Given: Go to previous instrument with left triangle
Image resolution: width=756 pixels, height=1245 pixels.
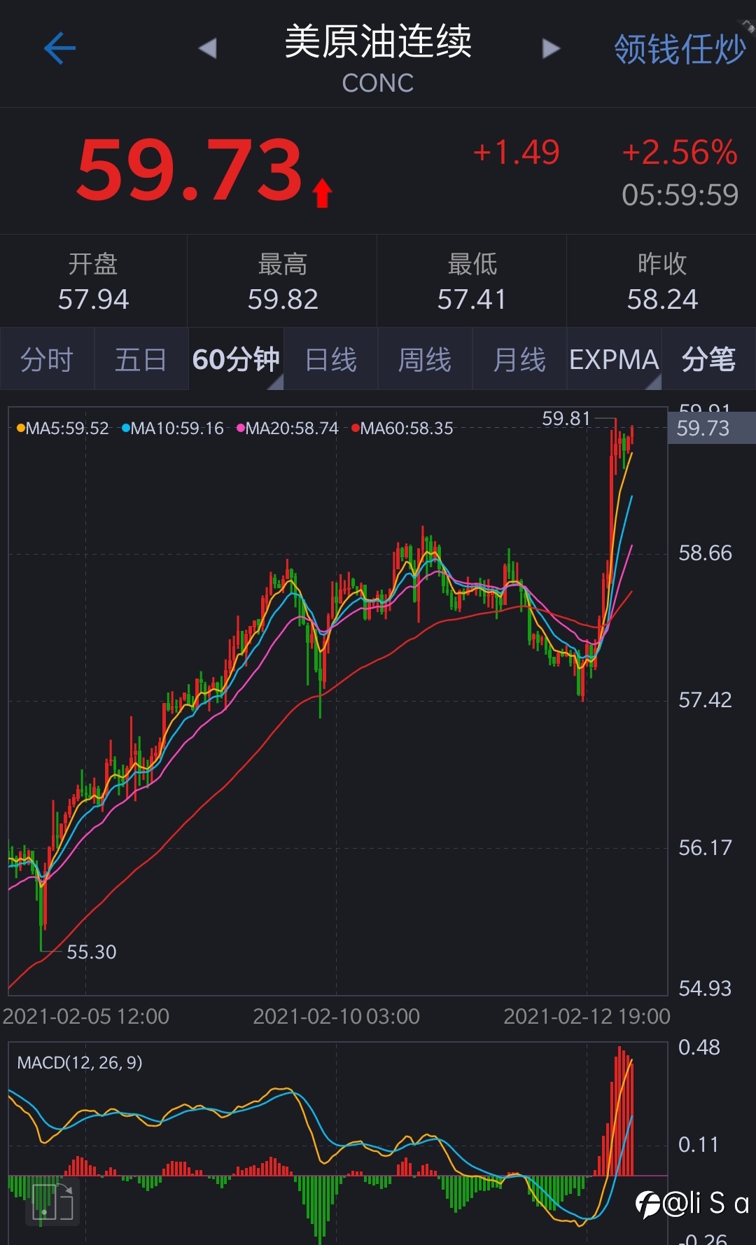Looking at the screenshot, I should [x=208, y=48].
